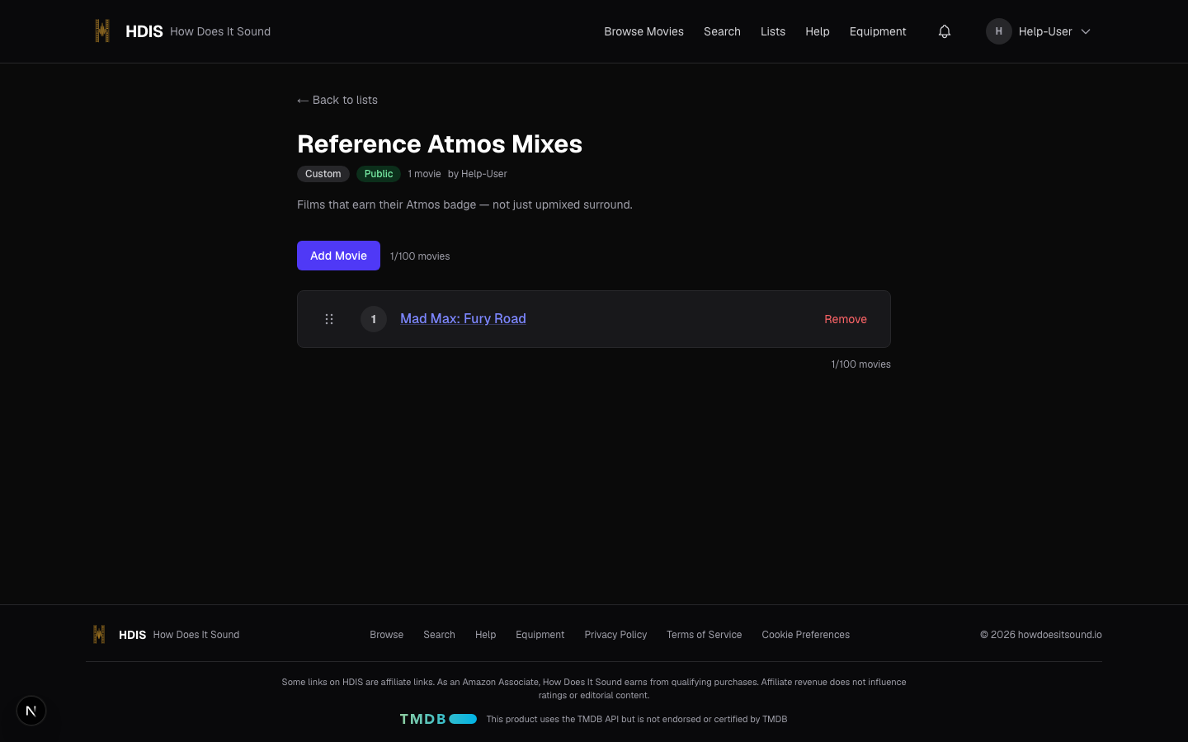Viewport: 1188px width, 742px height.
Task: Click the affiliate links disclaimer text
Action: tap(594, 688)
